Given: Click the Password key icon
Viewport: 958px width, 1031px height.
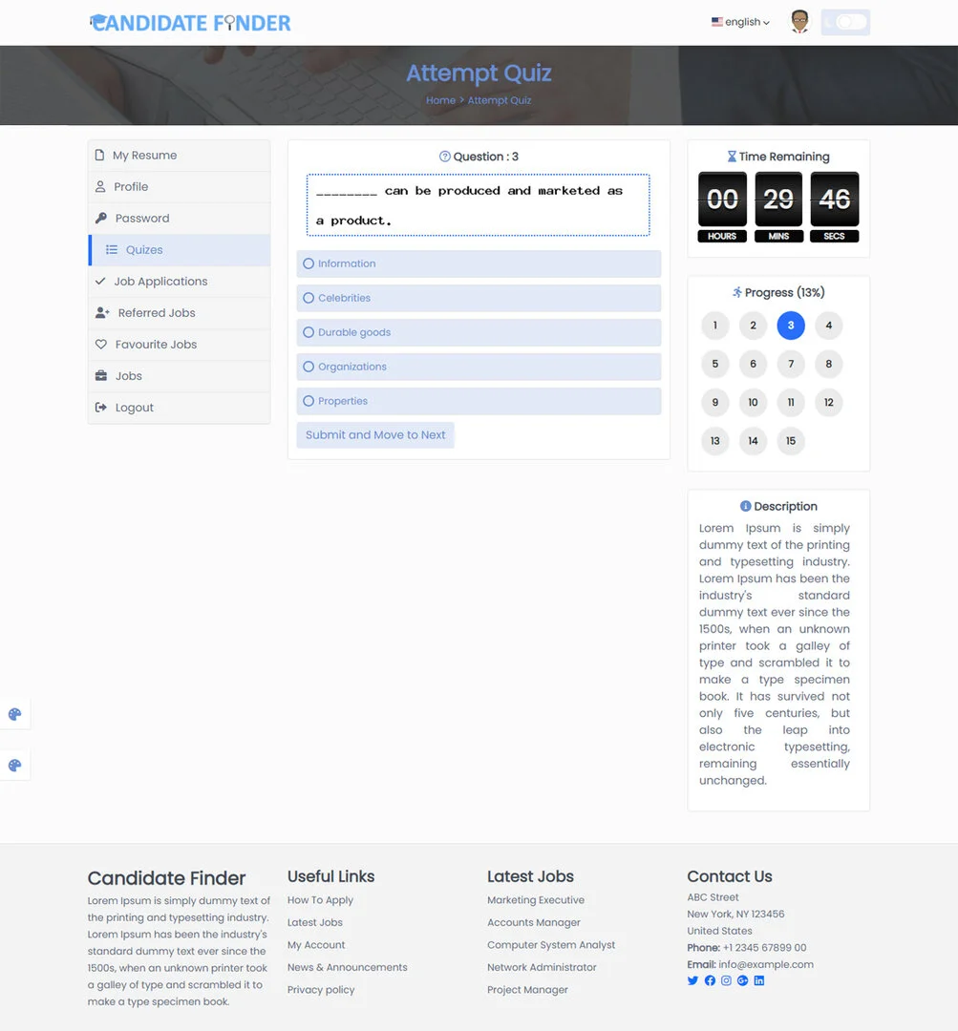Looking at the screenshot, I should point(100,218).
